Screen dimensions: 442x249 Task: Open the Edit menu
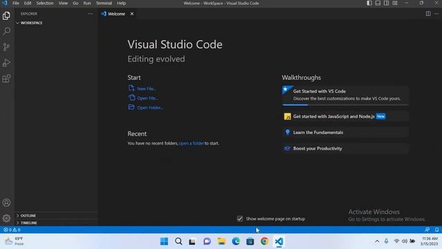coord(28,3)
